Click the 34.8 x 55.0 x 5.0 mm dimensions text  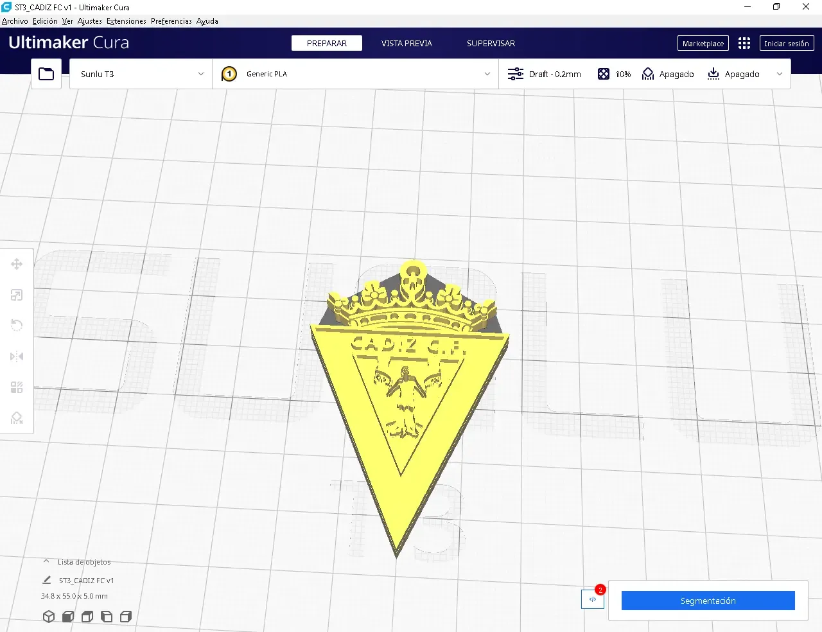pos(74,596)
